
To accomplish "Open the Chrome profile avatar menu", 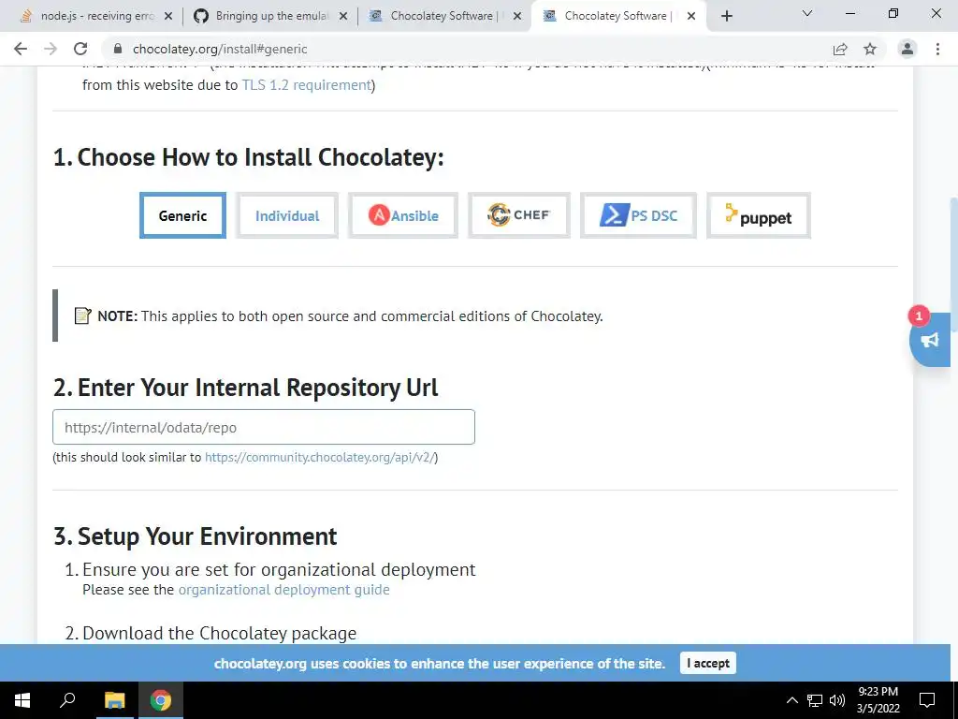I will [x=907, y=49].
